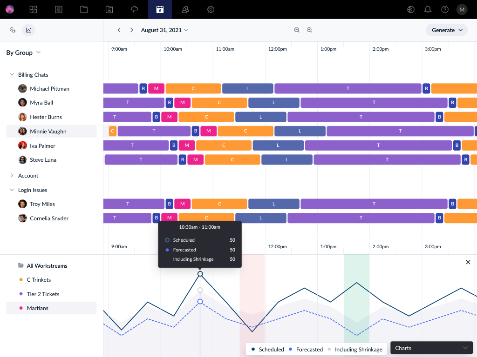Open the cloud chat icon in top bar

(x=135, y=9)
